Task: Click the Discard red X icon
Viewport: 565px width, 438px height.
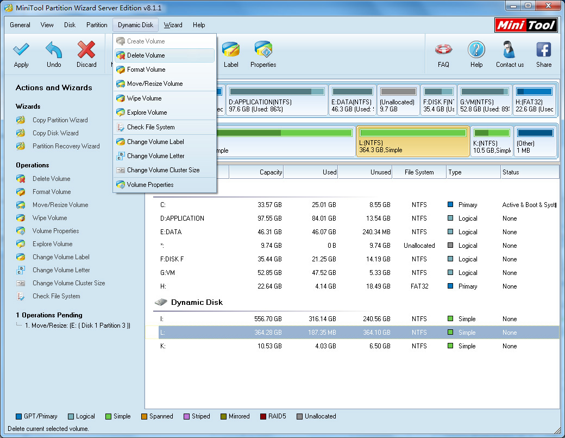Action: coord(86,50)
